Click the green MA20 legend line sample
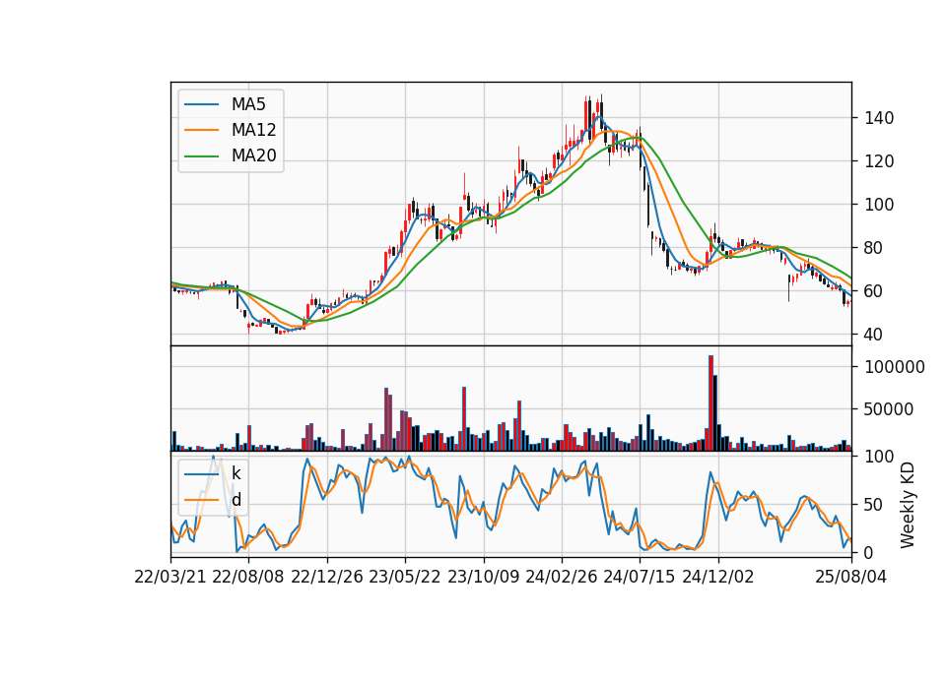 201,155
